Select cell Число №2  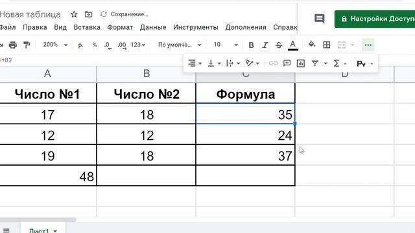coord(147,94)
